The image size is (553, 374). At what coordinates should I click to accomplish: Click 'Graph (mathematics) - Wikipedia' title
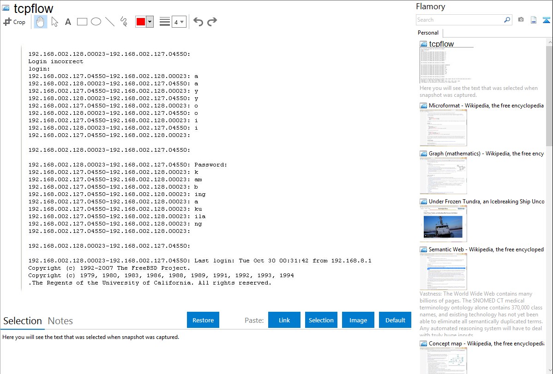pos(486,154)
